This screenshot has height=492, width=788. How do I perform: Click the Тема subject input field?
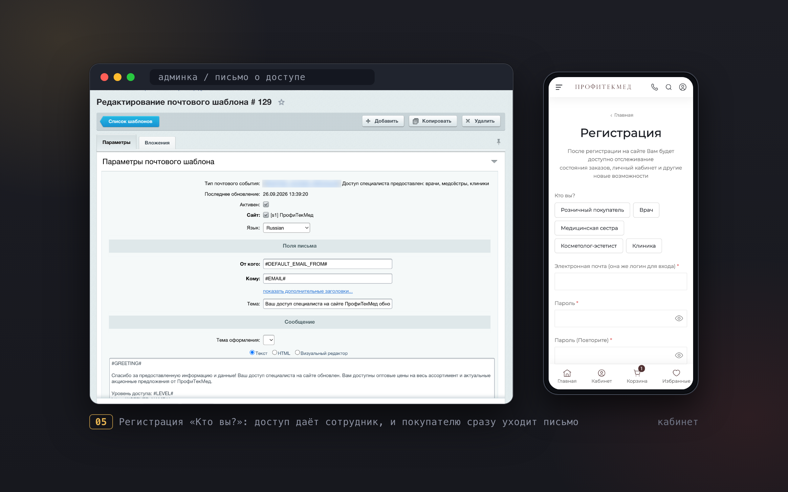(327, 304)
